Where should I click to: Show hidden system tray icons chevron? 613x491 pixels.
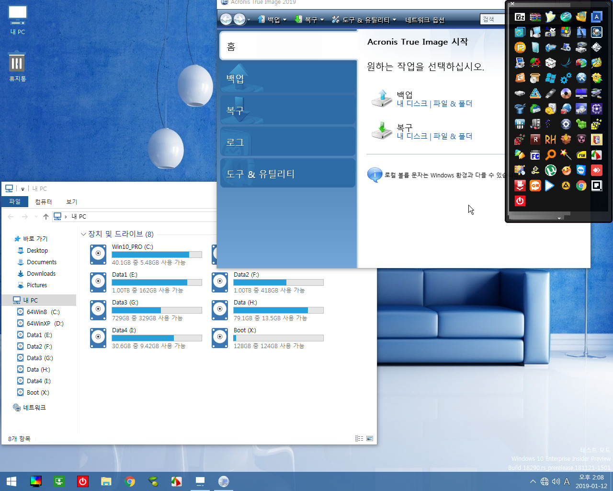click(x=533, y=481)
